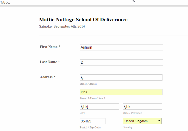Click the First Name label
This screenshot has width=188, height=131.
[x=50, y=47]
